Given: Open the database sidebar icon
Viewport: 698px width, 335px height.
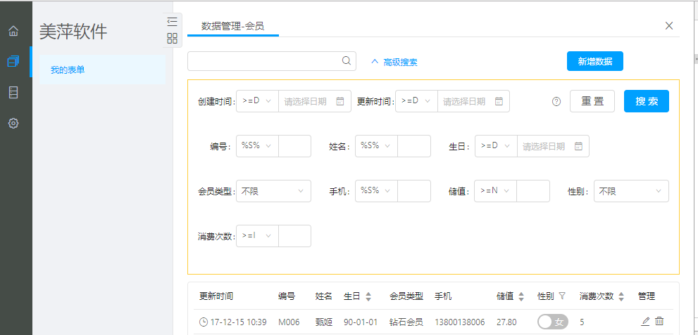Looking at the screenshot, I should (14, 92).
